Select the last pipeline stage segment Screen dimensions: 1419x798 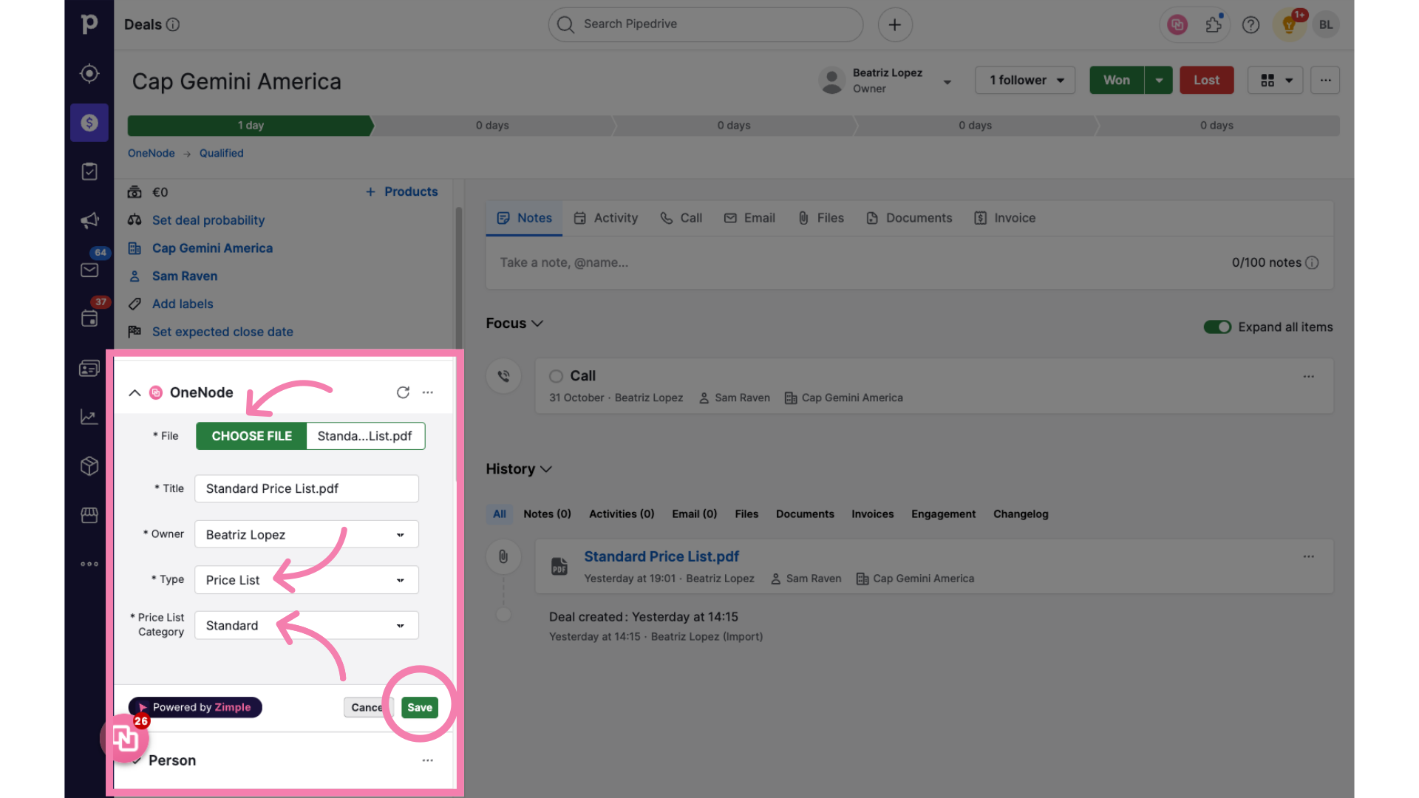point(1217,126)
